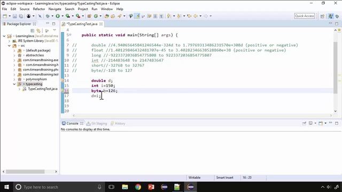Image resolution: width=342 pixels, height=192 pixels.
Task: Toggle Link with Editor in Package Explorer
Action: pyautogui.click(x=38, y=31)
